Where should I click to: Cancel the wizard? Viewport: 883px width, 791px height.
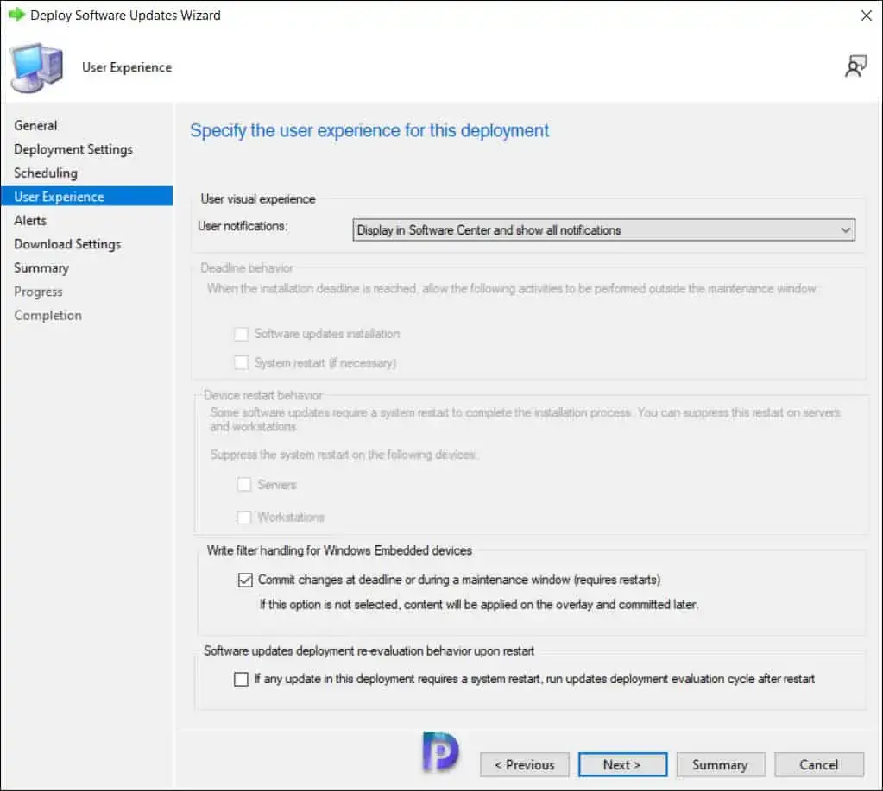[819, 765]
